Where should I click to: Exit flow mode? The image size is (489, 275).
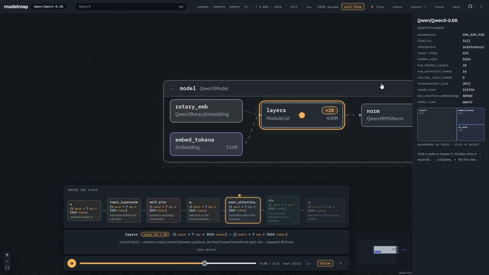click(x=353, y=7)
